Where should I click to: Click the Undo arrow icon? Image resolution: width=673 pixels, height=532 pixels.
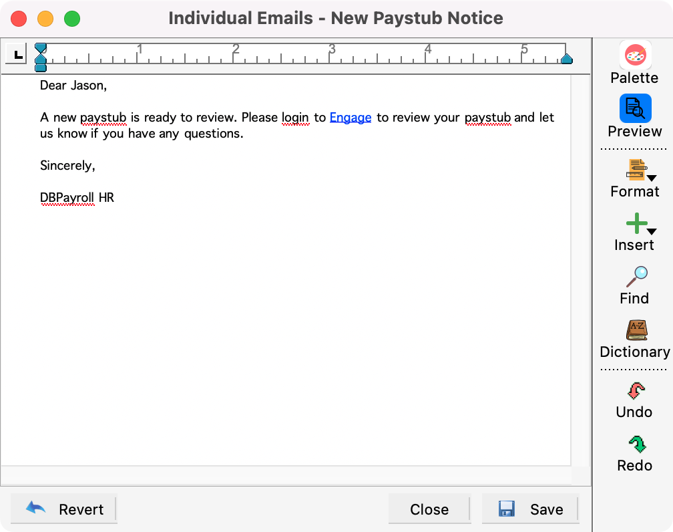pyautogui.click(x=636, y=390)
